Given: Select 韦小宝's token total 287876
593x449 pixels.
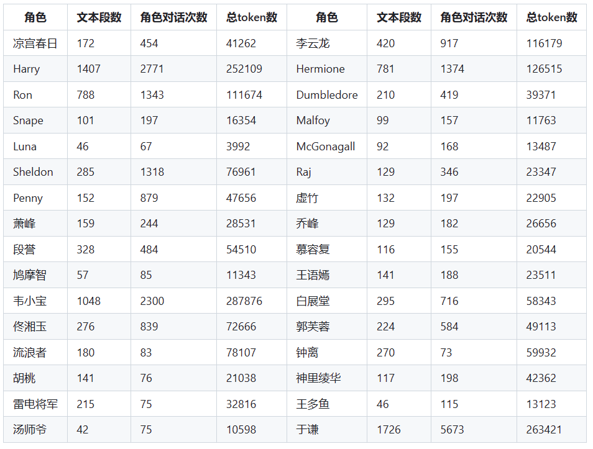Looking at the screenshot, I should 244,301.
